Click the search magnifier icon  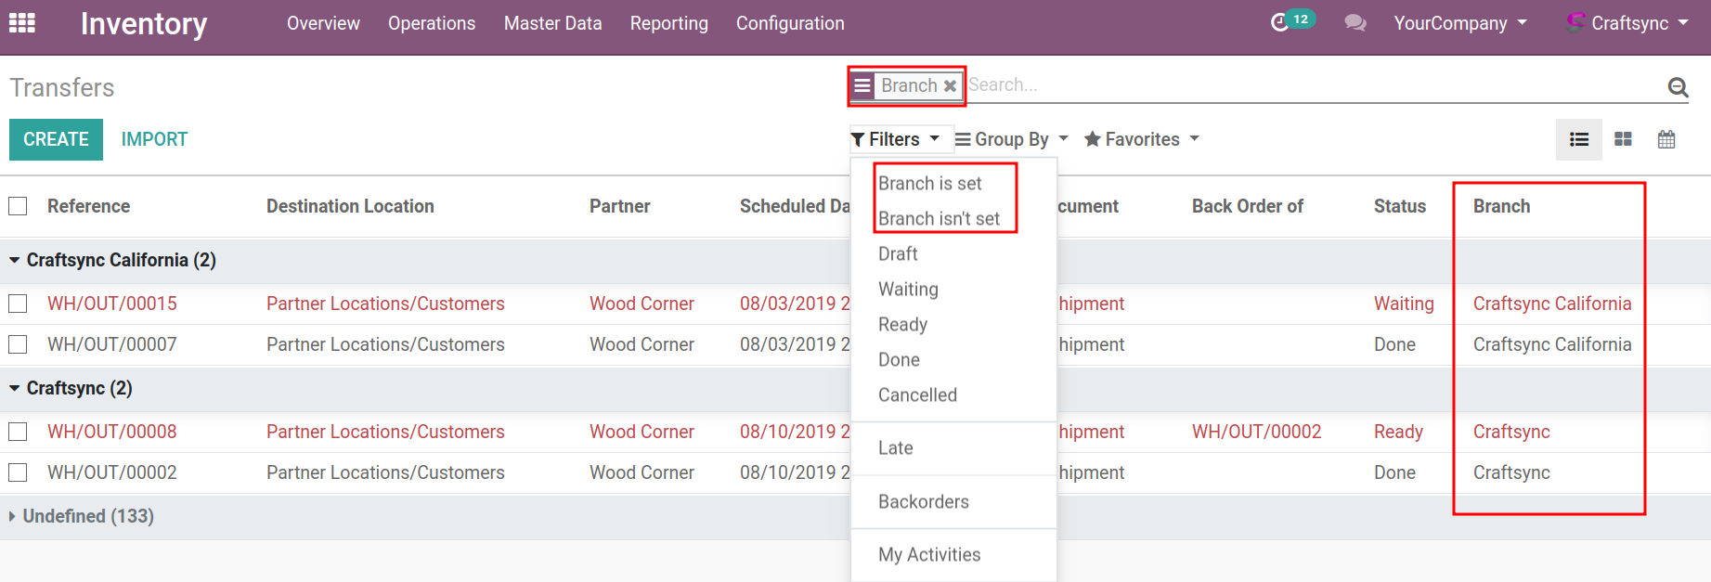pos(1677,87)
